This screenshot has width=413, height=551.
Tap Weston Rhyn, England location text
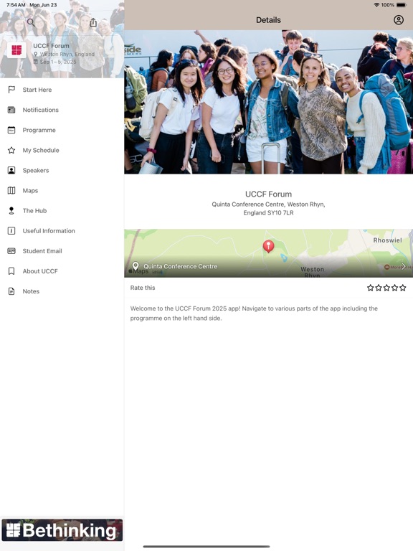click(x=67, y=54)
